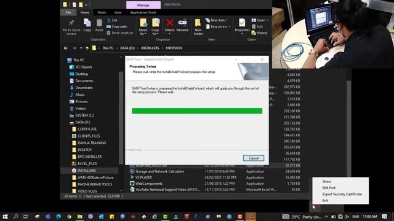Select YouTube Technical Support Video Excel file

[x=167, y=190]
